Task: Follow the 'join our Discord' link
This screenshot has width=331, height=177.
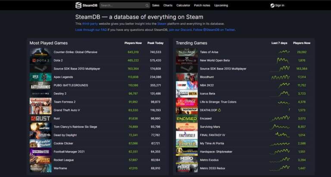Action: tap(180, 30)
